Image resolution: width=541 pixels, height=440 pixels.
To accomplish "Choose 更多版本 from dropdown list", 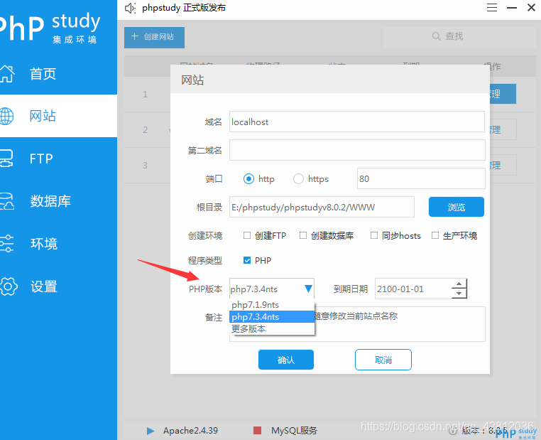I will coord(272,329).
